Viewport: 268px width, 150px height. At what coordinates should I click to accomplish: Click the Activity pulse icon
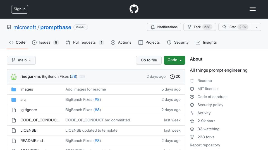coord(192,113)
